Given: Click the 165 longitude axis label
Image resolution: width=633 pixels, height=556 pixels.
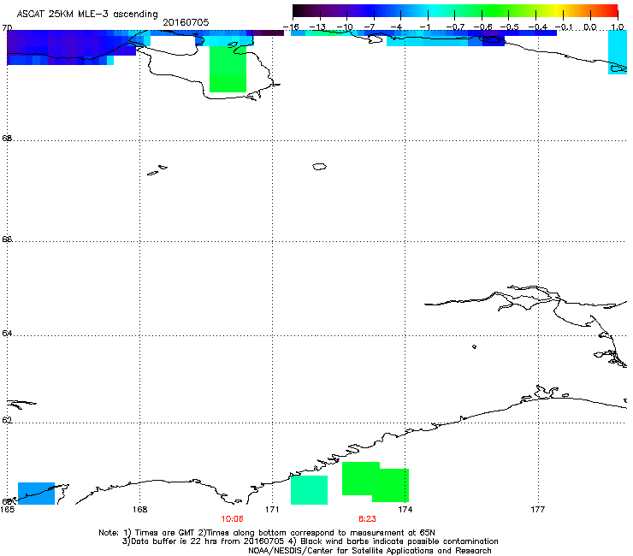Looking at the screenshot, I should 7,510.
